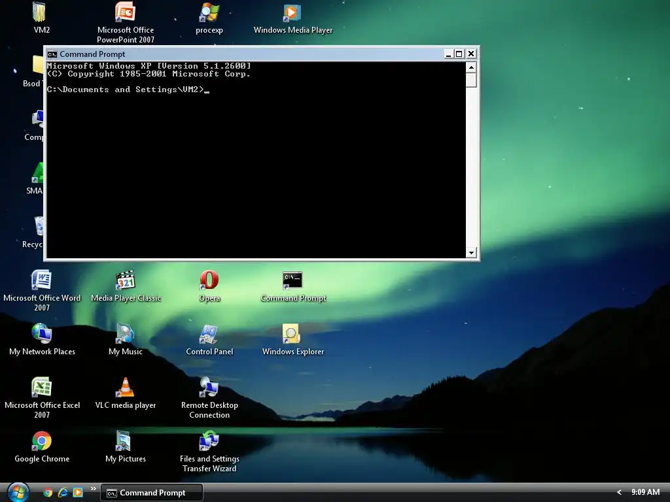Click the Command Prompt scrollbar up arrow
The height and width of the screenshot is (502, 670).
tap(471, 67)
